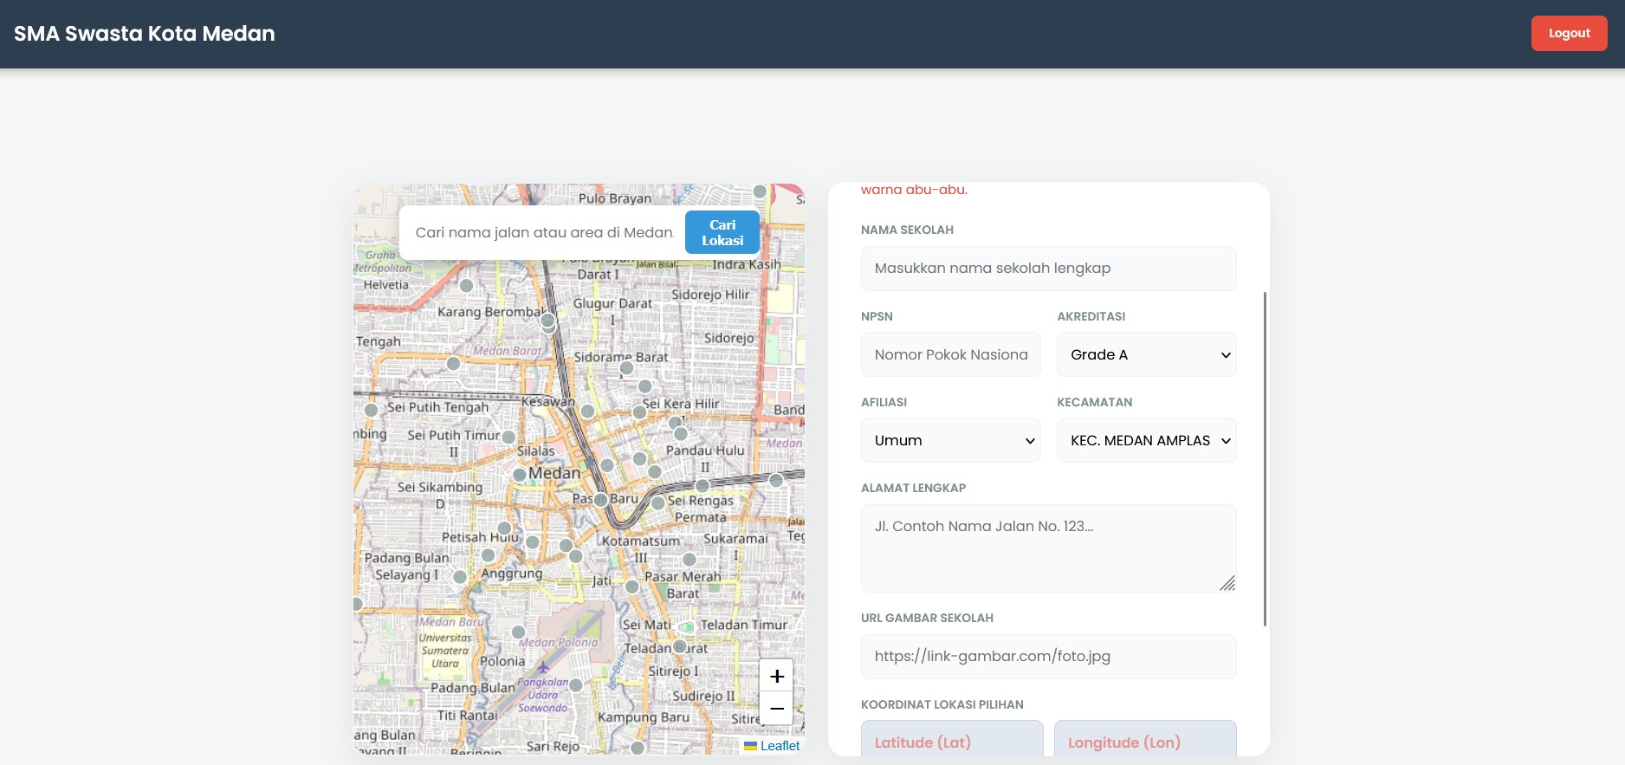The width and height of the screenshot is (1625, 765).
Task: Zoom in the map with plus button
Action: click(x=776, y=676)
